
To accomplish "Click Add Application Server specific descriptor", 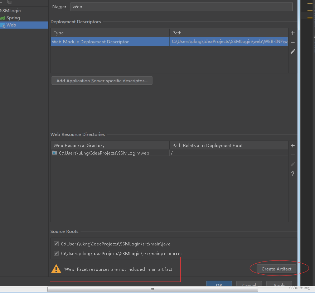I will pyautogui.click(x=102, y=80).
